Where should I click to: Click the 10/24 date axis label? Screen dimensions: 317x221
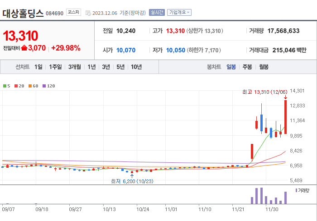click(143, 209)
